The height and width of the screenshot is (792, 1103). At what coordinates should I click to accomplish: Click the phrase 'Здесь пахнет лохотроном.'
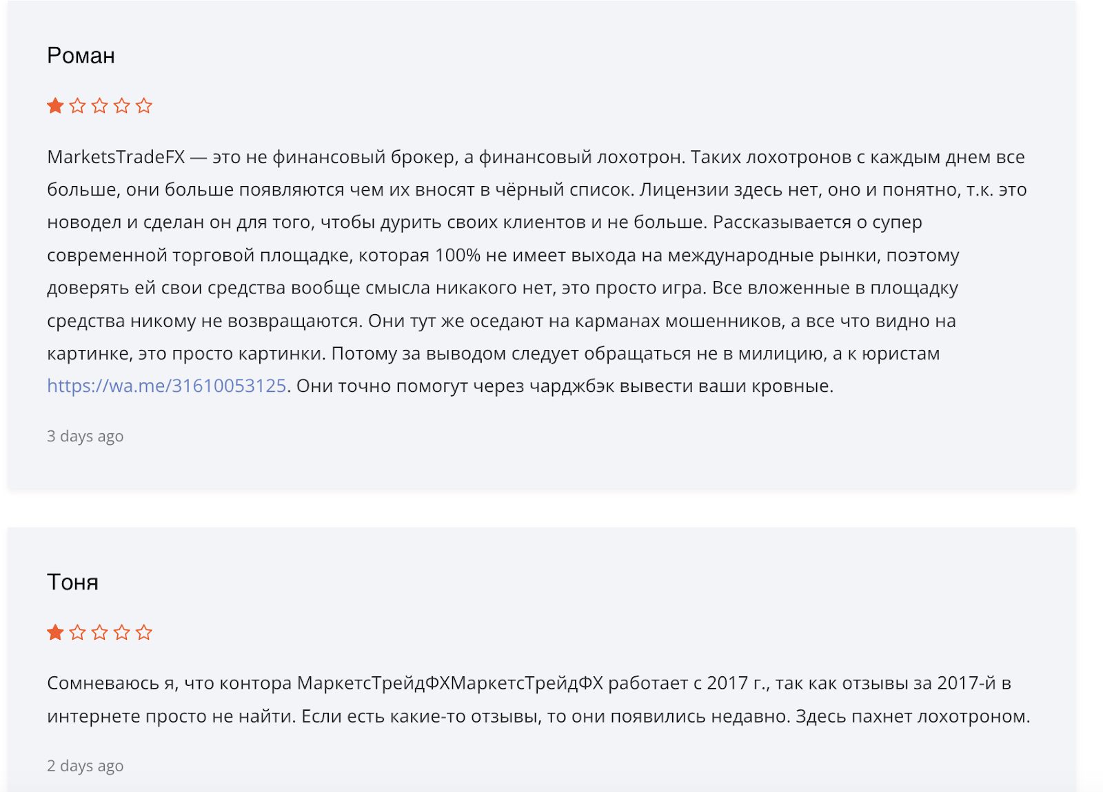[913, 716]
